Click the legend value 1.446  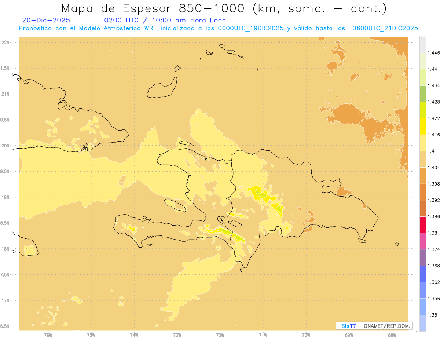click(x=434, y=53)
